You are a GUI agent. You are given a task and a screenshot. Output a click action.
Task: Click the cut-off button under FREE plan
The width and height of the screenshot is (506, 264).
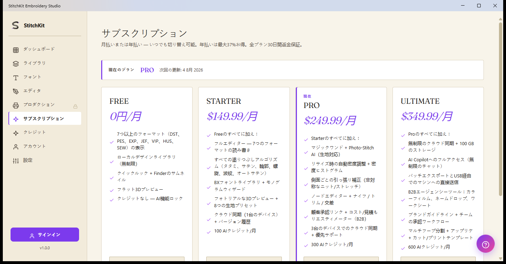(147, 259)
